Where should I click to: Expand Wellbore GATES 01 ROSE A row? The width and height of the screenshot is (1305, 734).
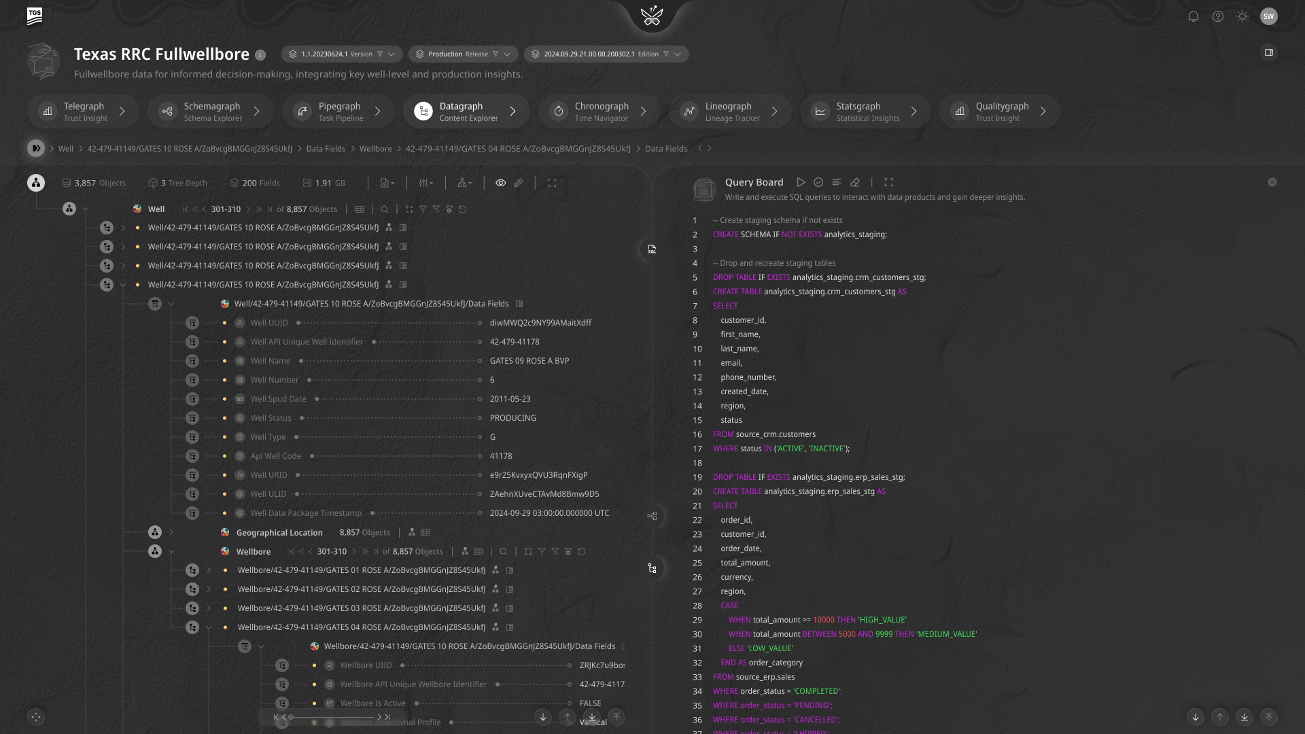point(209,570)
